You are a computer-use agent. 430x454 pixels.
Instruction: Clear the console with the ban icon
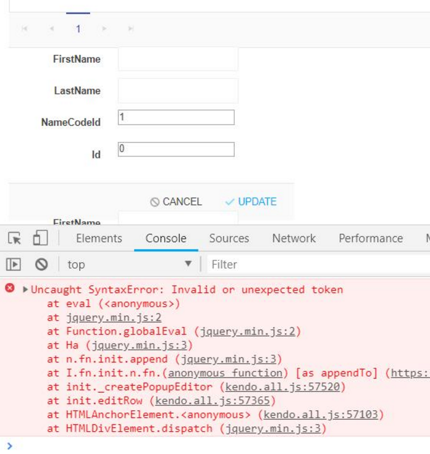(x=41, y=265)
